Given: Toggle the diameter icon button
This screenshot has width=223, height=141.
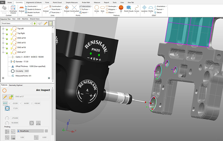Looking at the screenshot, I should click(x=7, y=109).
